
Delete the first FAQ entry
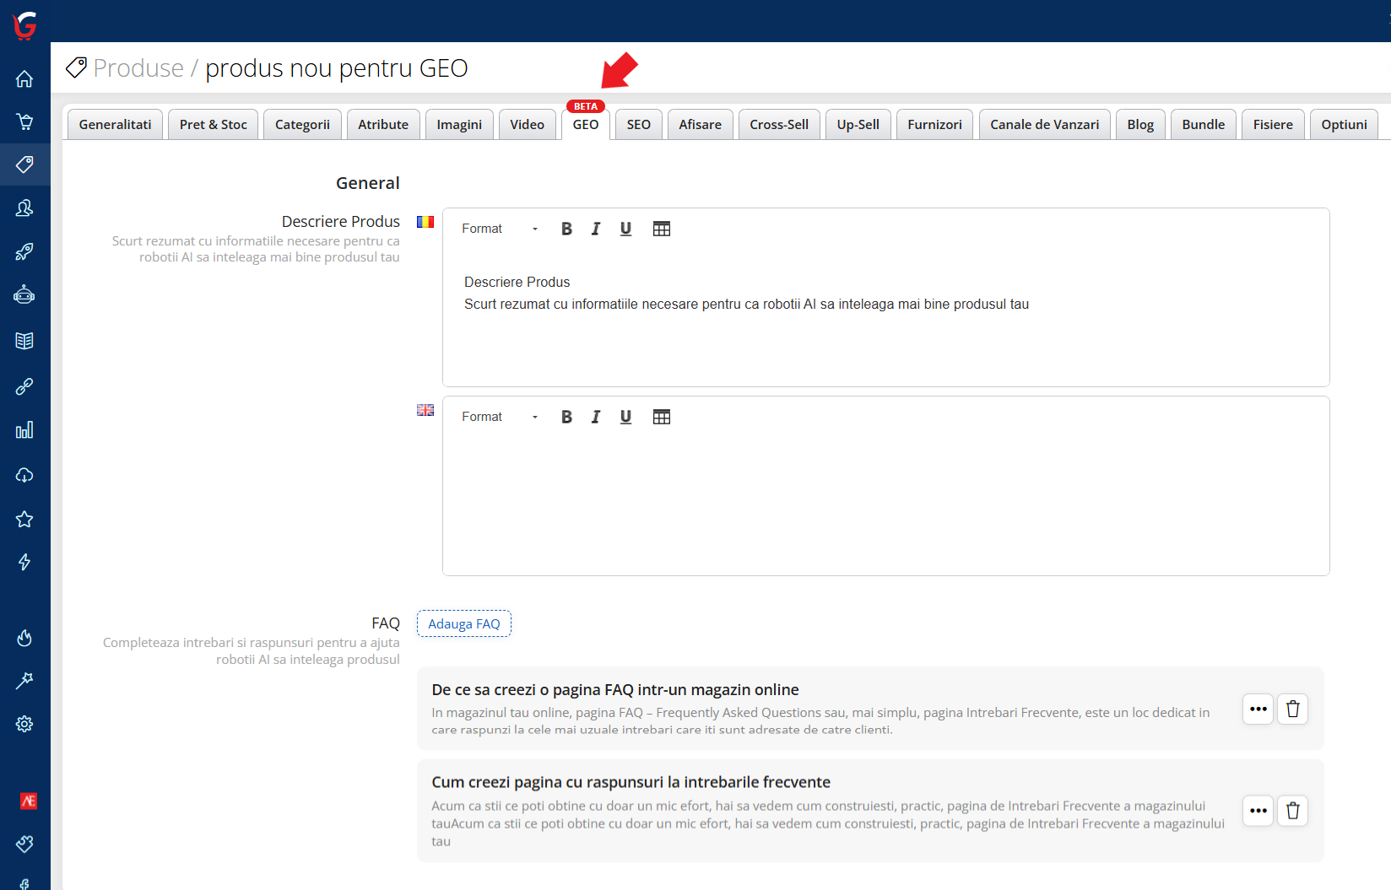[x=1292, y=709]
